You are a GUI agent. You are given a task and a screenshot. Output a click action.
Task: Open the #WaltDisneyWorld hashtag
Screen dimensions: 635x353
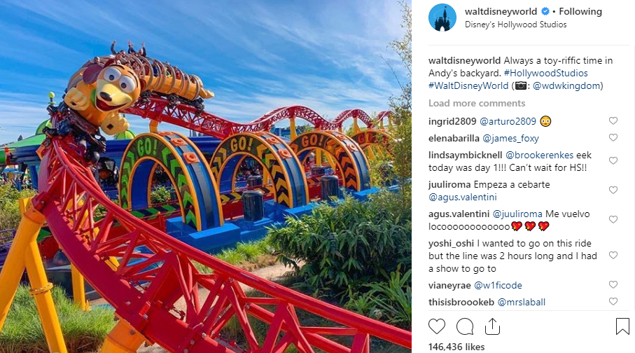pyautogui.click(x=468, y=85)
